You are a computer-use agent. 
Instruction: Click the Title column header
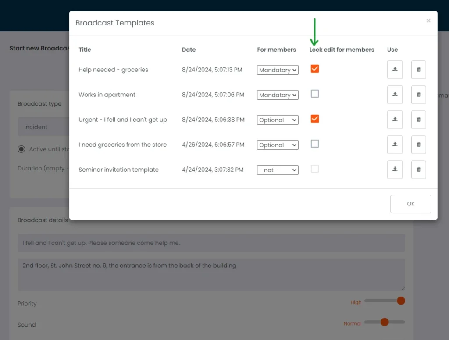click(85, 50)
